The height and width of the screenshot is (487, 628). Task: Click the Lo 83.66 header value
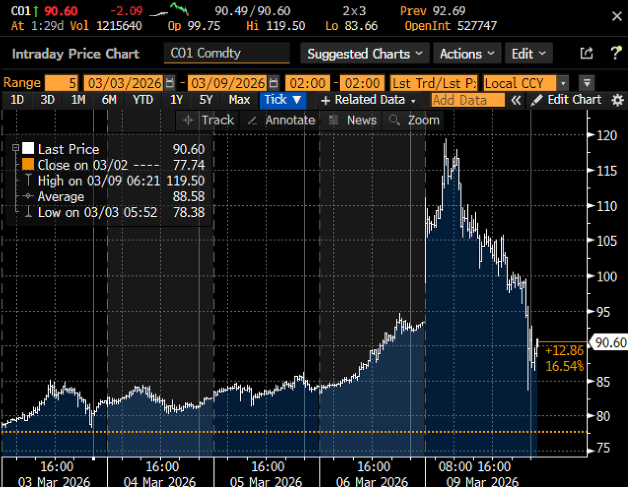[351, 26]
